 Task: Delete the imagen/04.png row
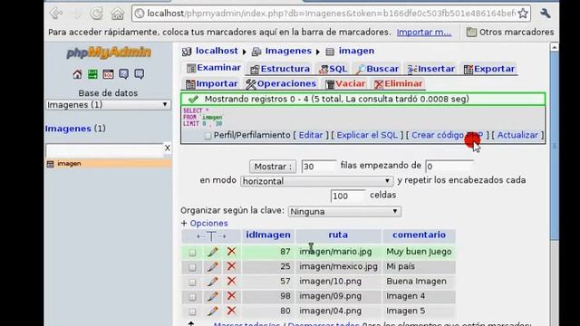coord(232,311)
